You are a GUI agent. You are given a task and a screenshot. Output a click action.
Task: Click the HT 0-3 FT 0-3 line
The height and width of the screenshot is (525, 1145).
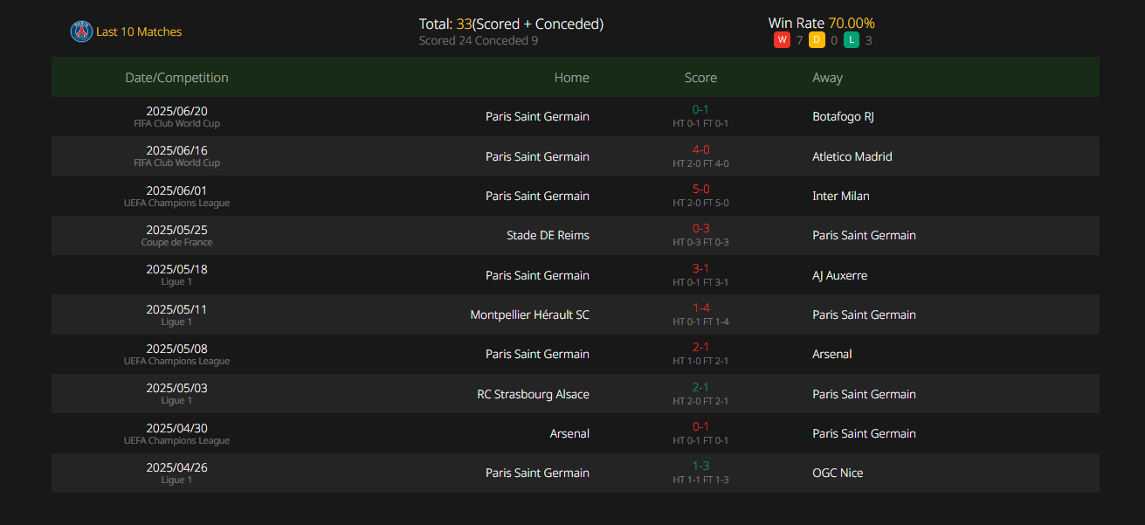(700, 242)
